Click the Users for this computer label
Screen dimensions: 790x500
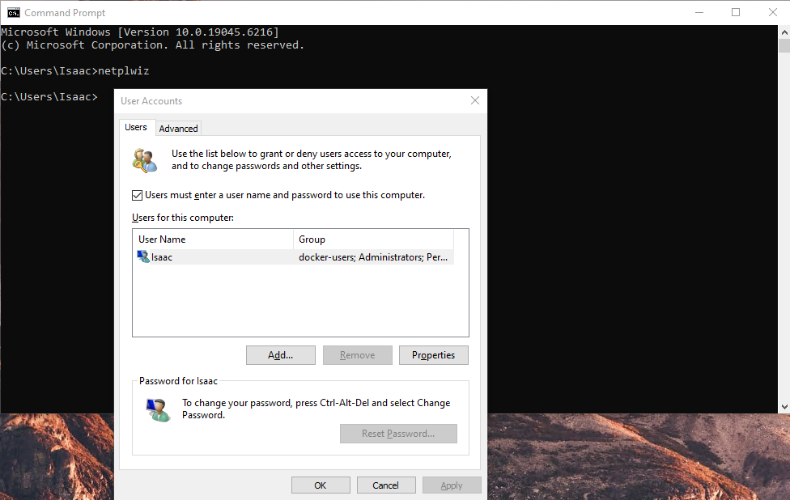[183, 218]
